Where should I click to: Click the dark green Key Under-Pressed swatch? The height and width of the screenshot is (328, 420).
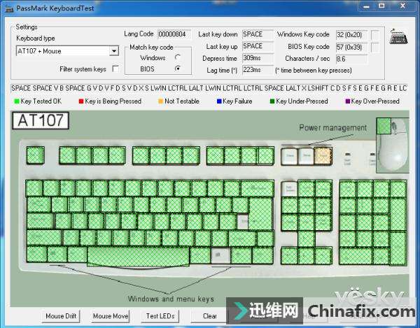(272, 101)
